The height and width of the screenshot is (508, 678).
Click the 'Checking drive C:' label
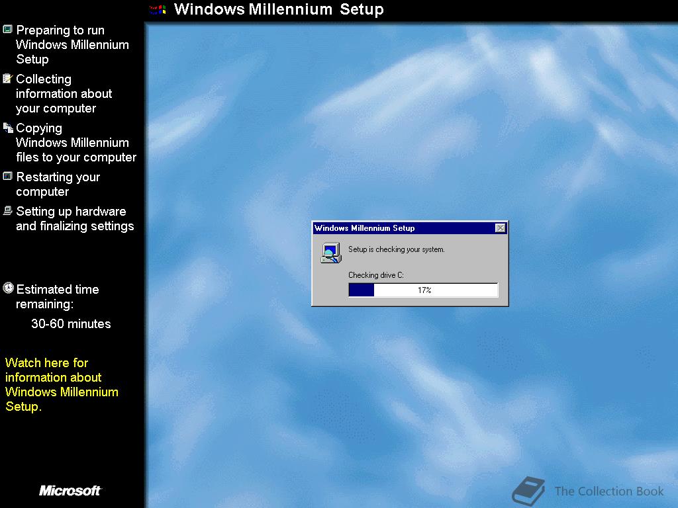pyautogui.click(x=376, y=275)
